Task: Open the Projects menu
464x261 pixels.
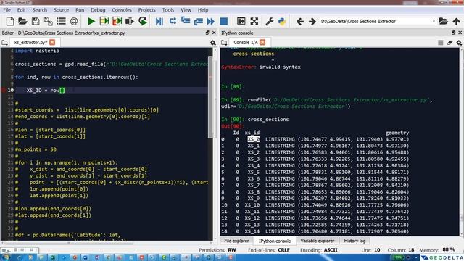Action: click(x=146, y=10)
